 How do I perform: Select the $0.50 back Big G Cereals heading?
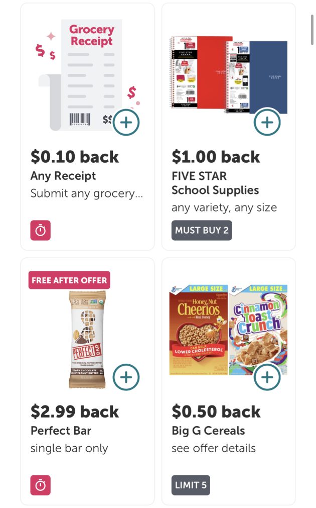216,412
